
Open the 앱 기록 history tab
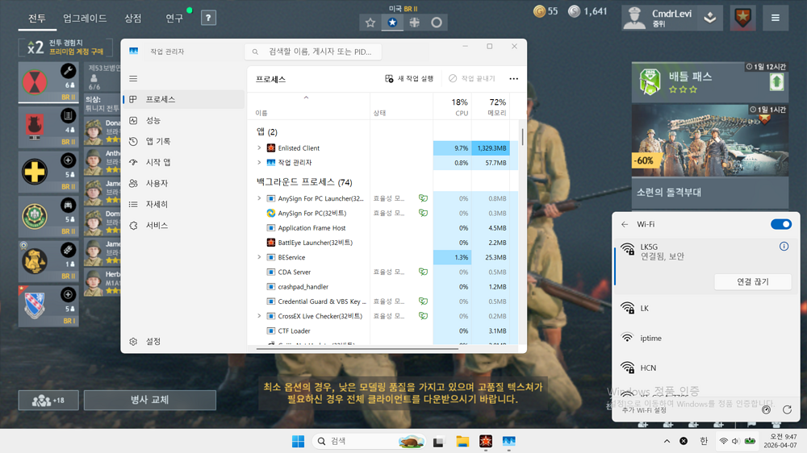click(x=183, y=141)
